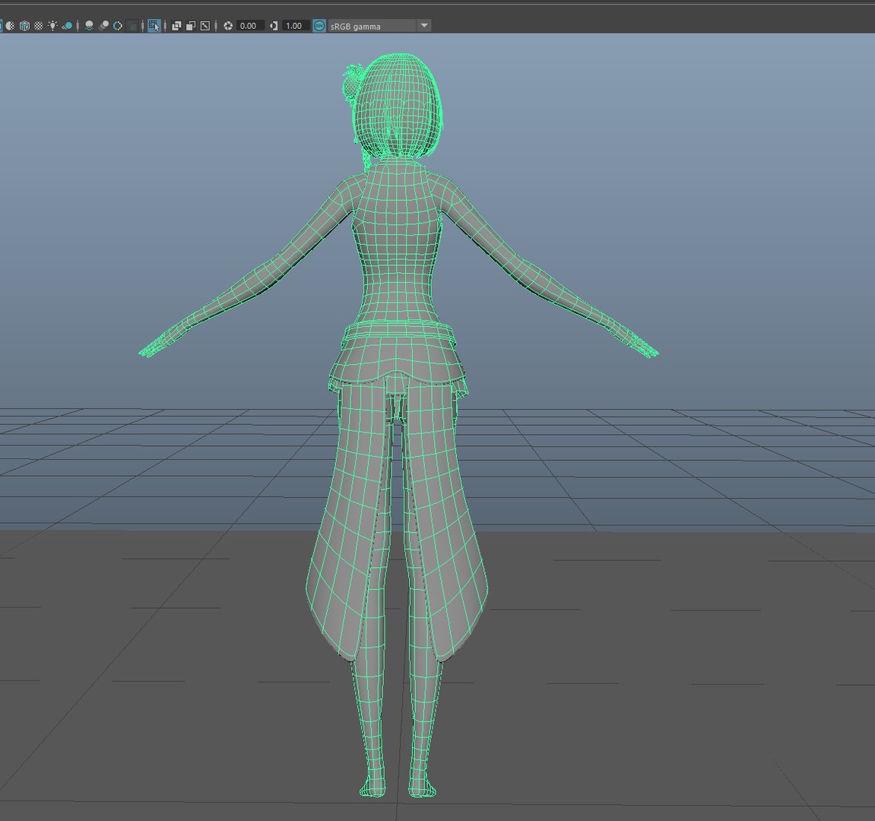Open the sRGB gamma dropdown
The height and width of the screenshot is (821, 875).
point(379,26)
